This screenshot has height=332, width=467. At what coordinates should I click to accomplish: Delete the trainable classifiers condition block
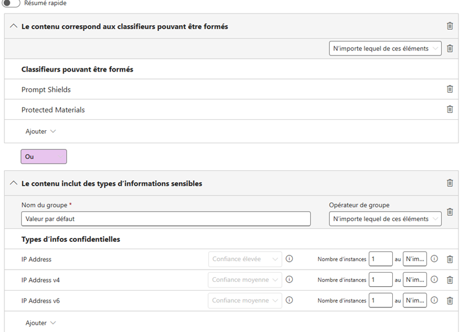[450, 26]
